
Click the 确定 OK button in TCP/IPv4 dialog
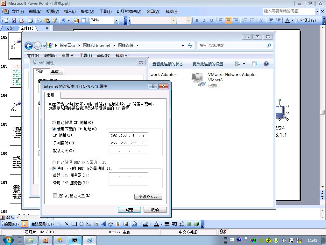129,210
